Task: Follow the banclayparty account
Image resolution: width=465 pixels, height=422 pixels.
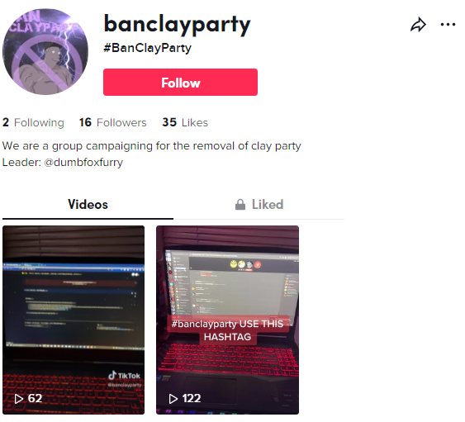Action: pos(180,82)
